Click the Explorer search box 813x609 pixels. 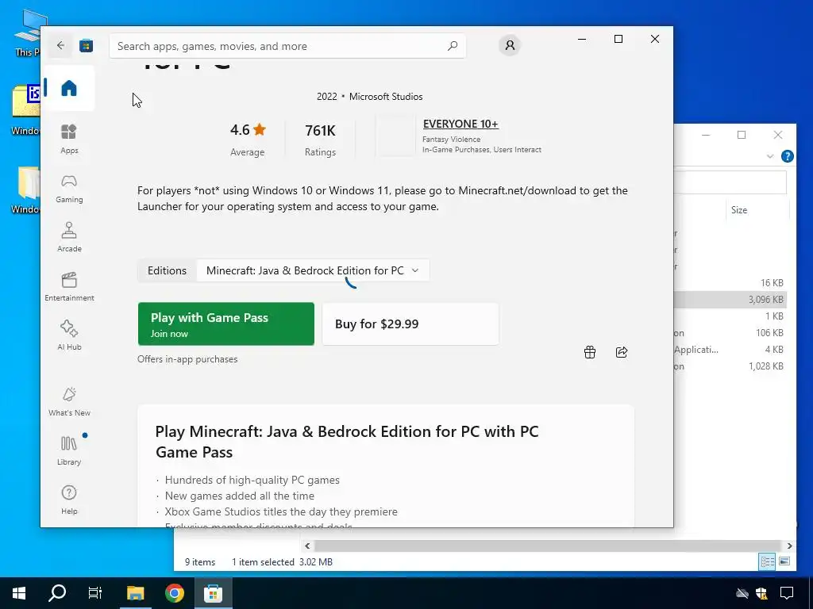click(x=730, y=182)
